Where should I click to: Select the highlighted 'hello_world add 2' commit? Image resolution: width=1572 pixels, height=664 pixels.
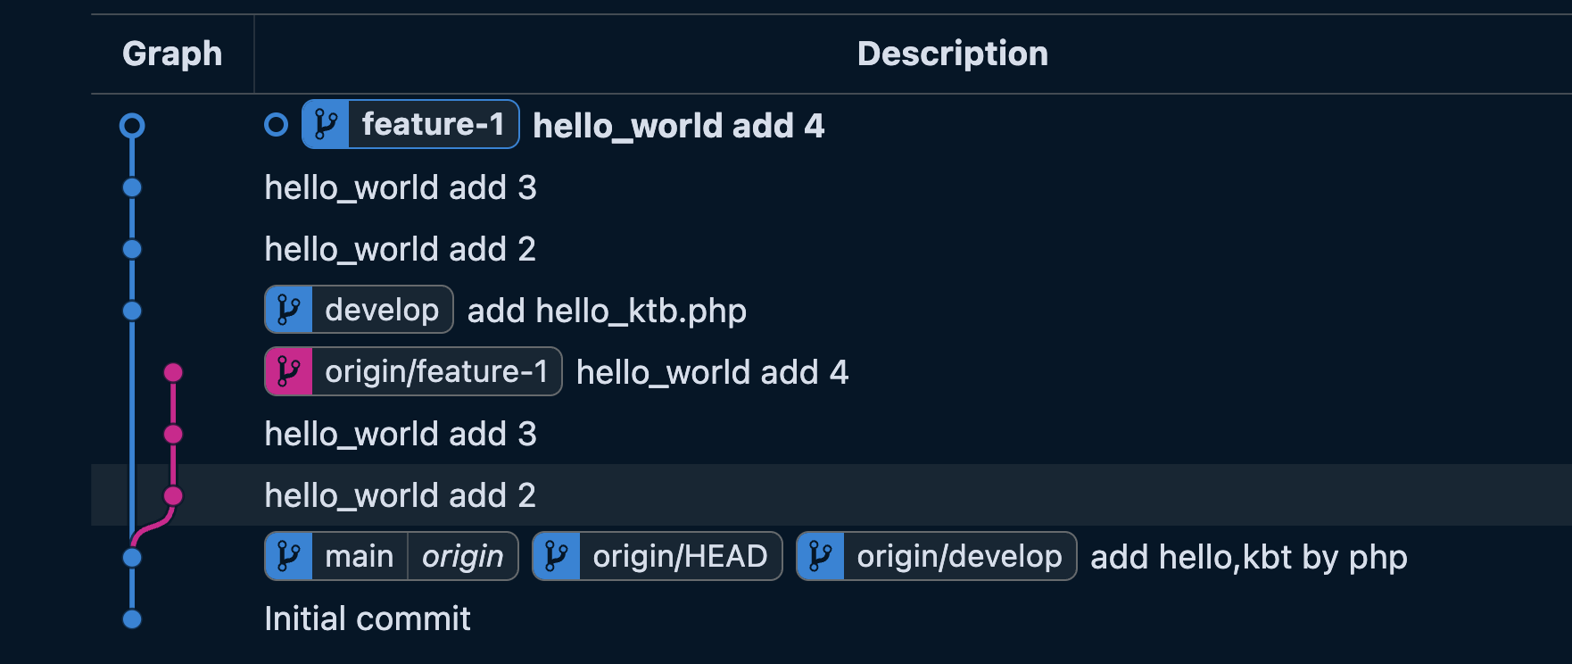pos(401,495)
